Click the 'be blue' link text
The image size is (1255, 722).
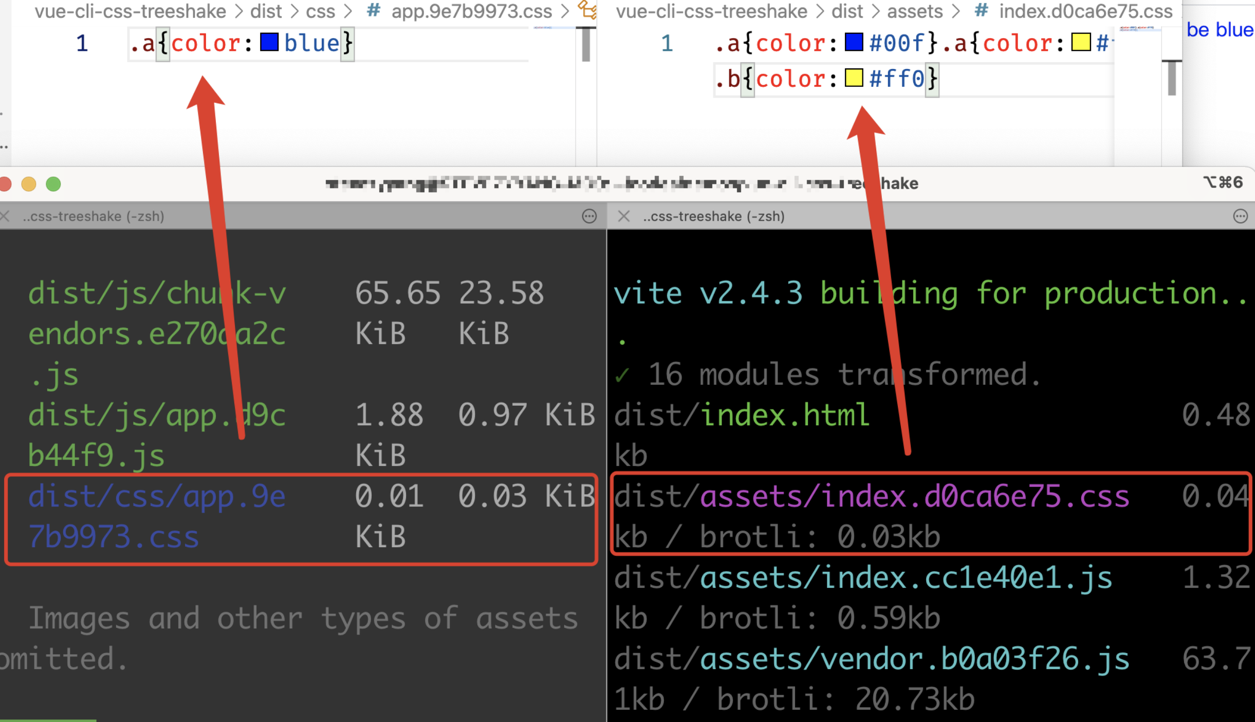(1220, 30)
